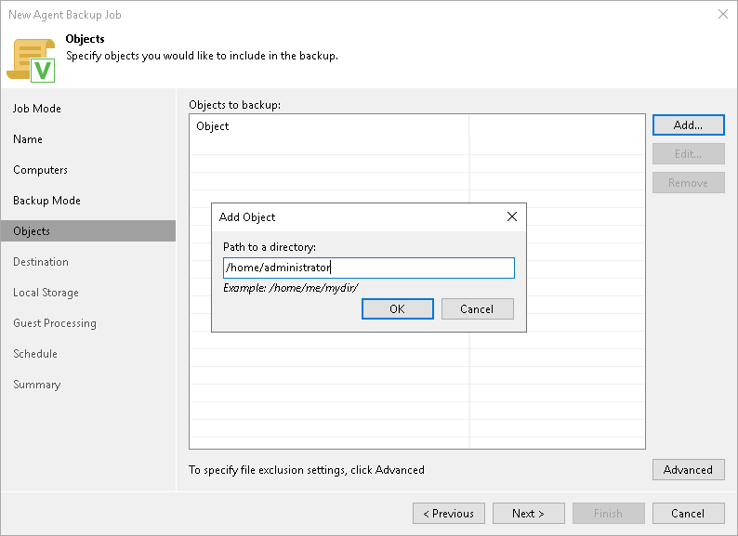
Task: Open Advanced file exclusion settings
Action: (x=688, y=470)
